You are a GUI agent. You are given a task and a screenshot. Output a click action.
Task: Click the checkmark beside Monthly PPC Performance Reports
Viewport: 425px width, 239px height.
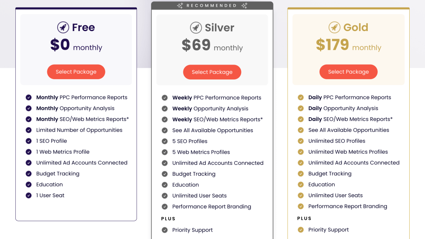click(28, 97)
